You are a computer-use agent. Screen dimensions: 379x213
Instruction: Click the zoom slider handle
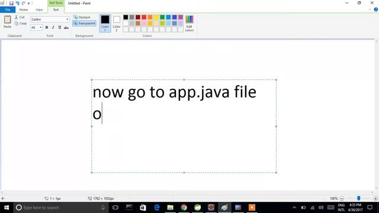click(359, 198)
